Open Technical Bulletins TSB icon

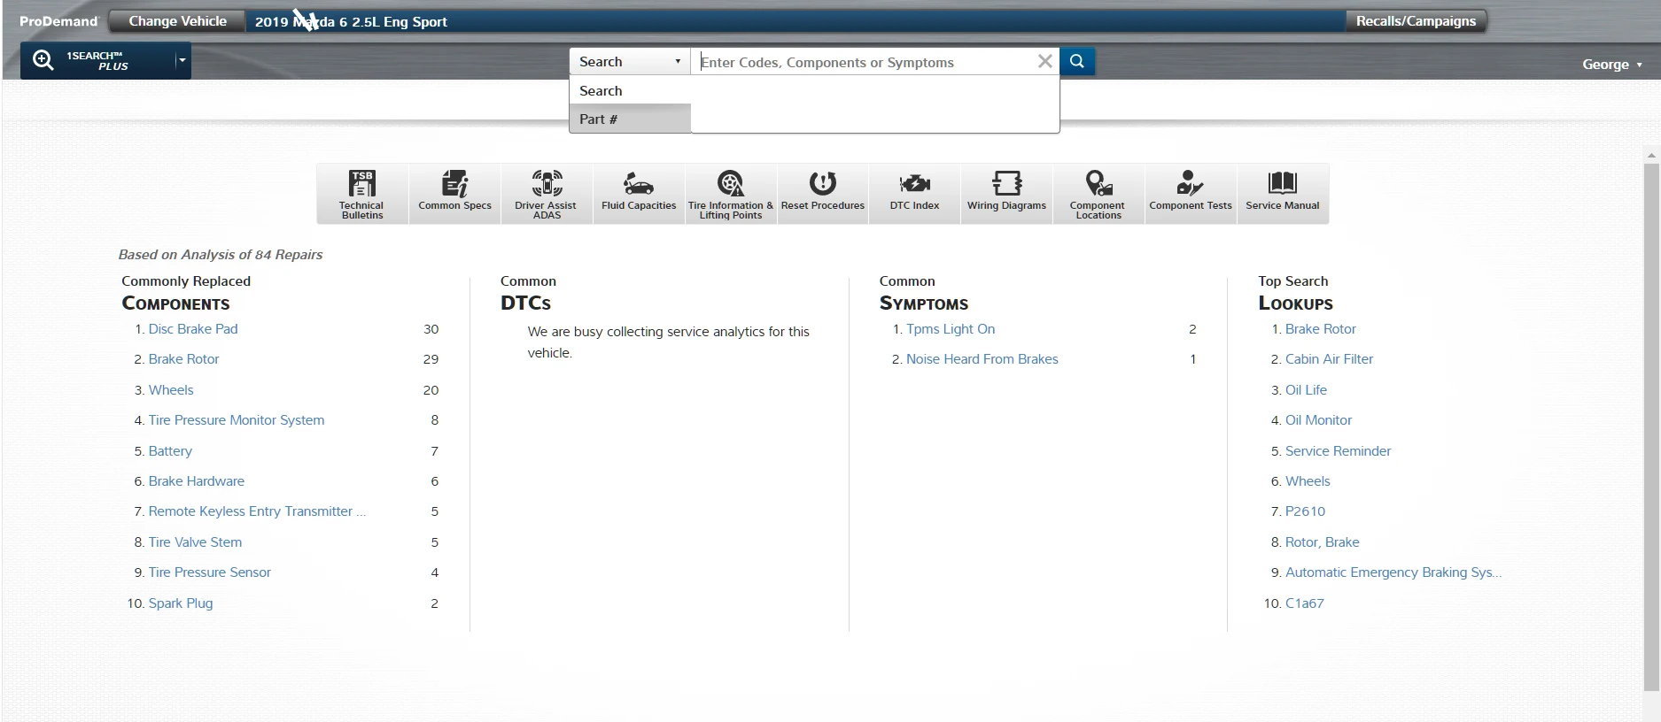362,194
